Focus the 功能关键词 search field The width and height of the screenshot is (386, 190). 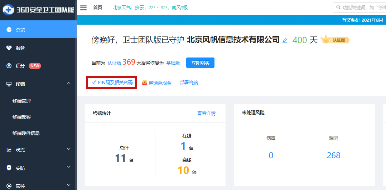[360, 7]
